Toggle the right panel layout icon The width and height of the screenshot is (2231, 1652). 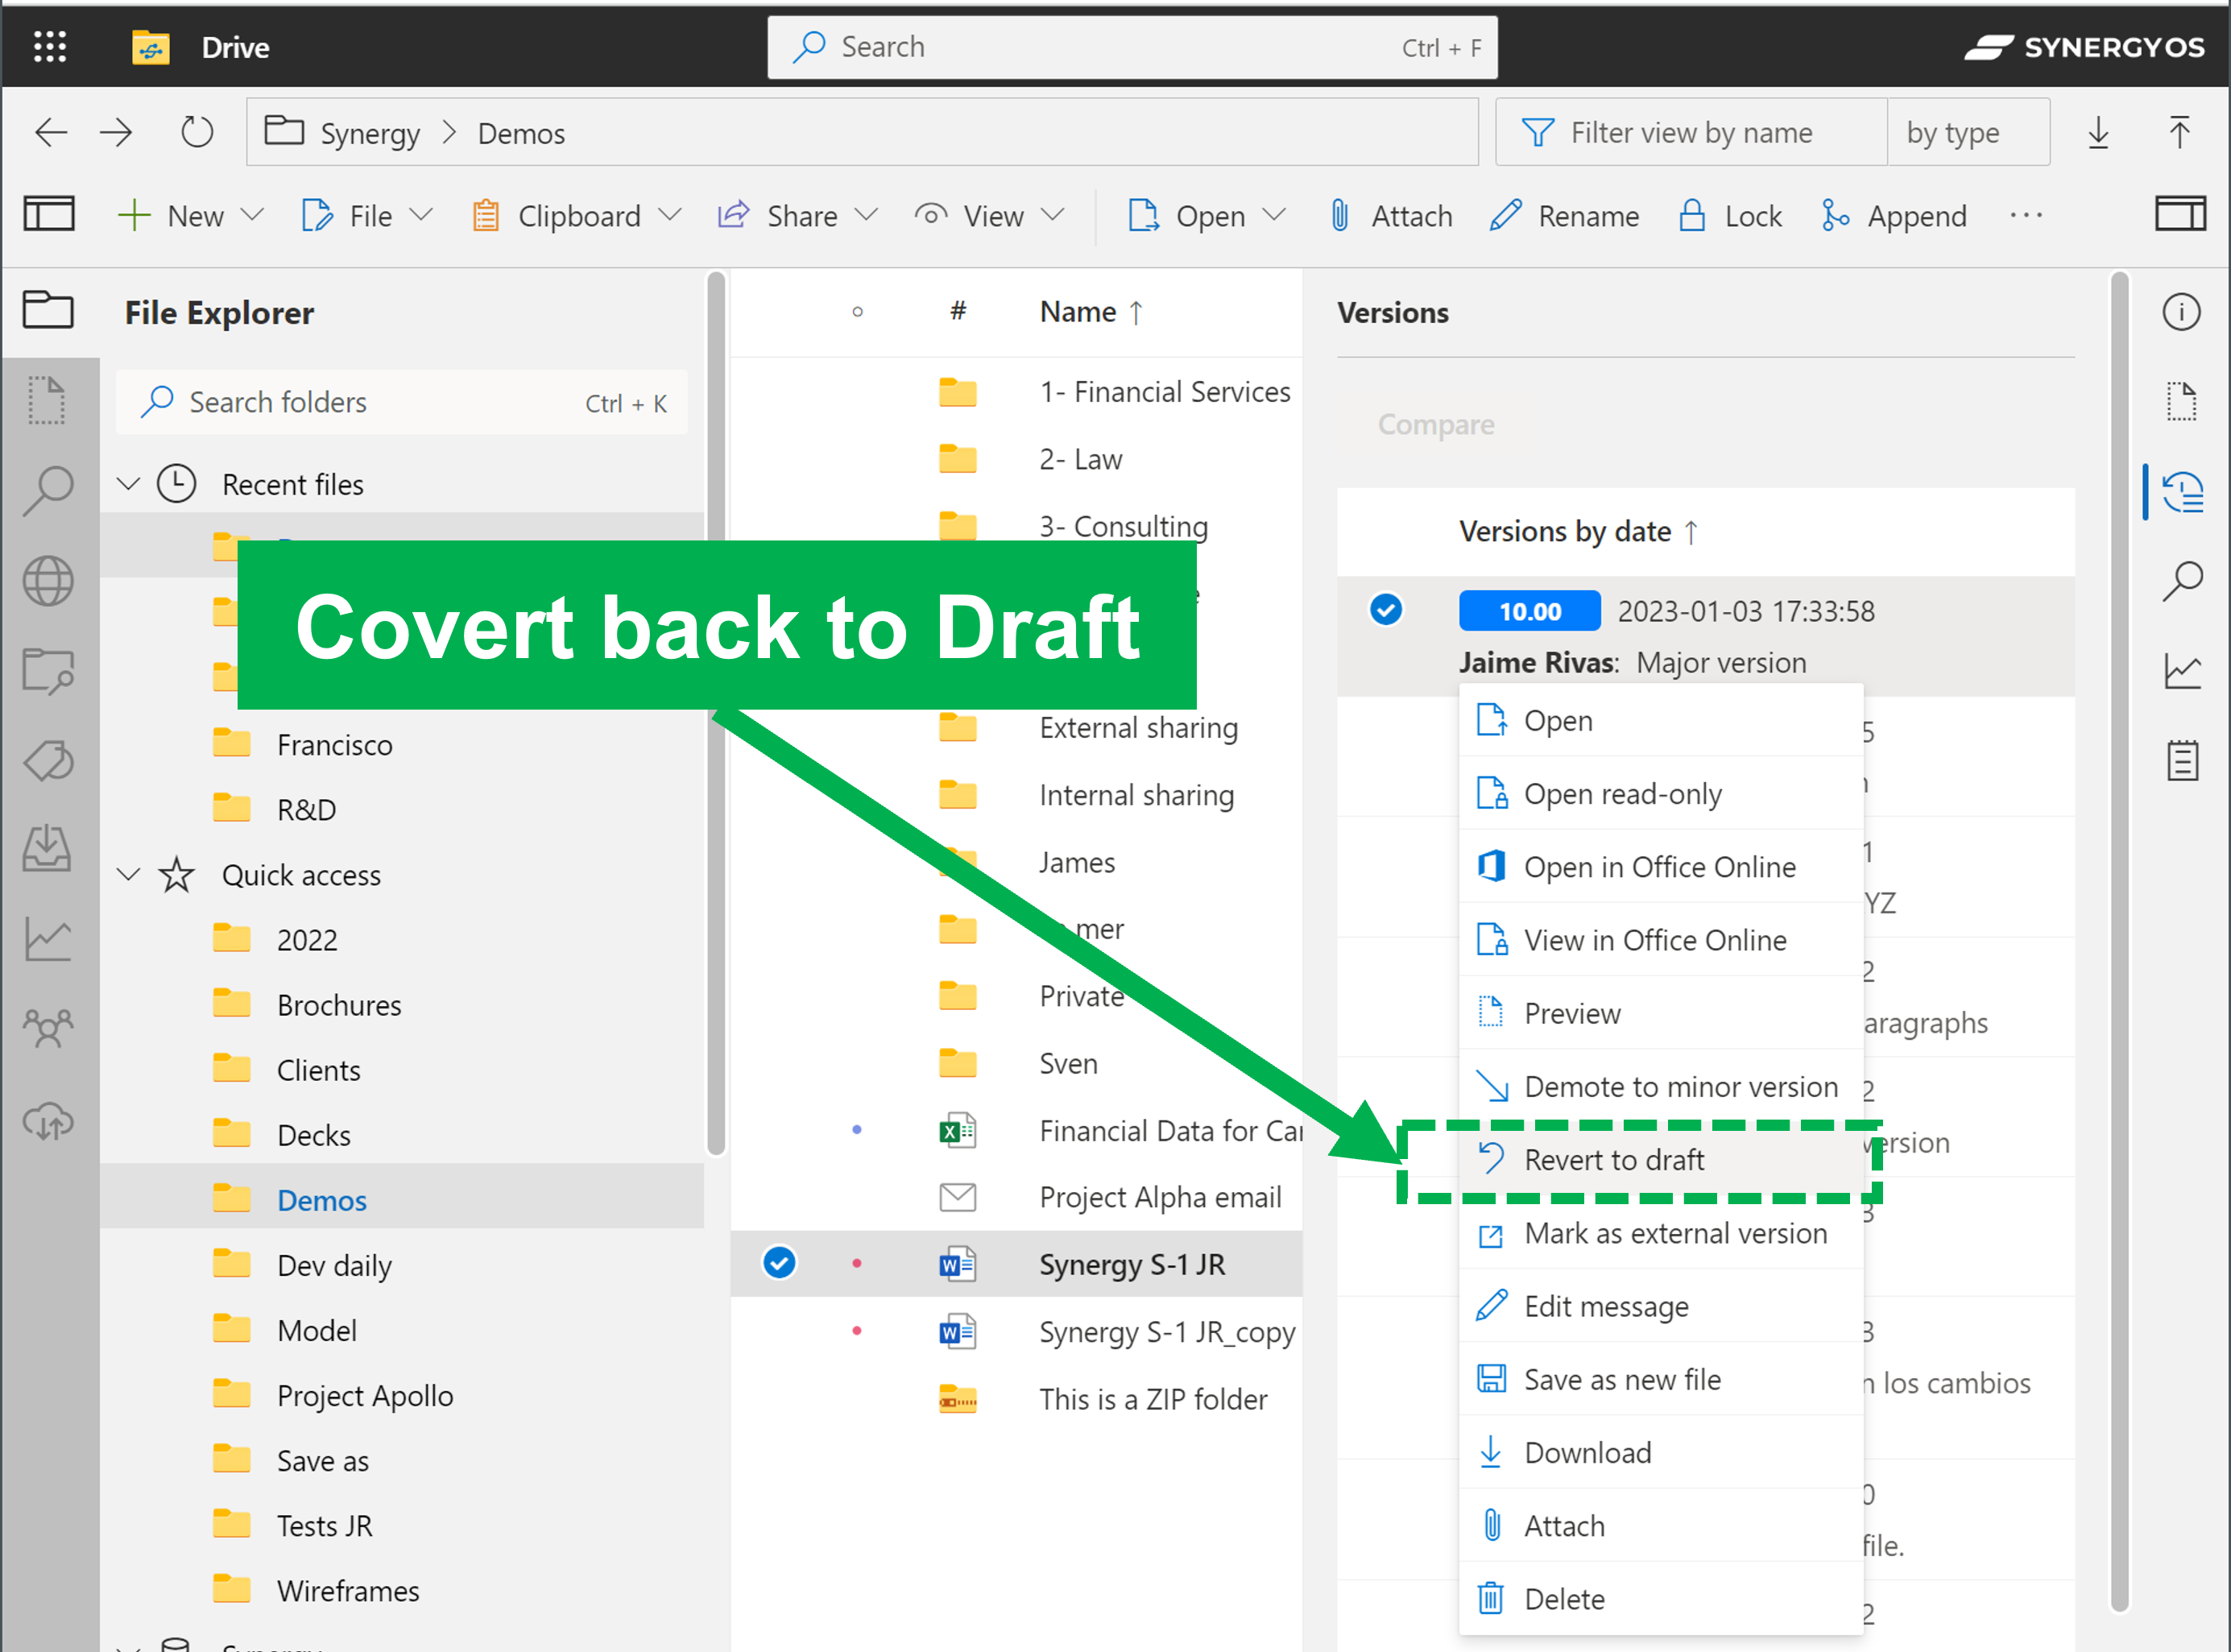pos(2180,214)
